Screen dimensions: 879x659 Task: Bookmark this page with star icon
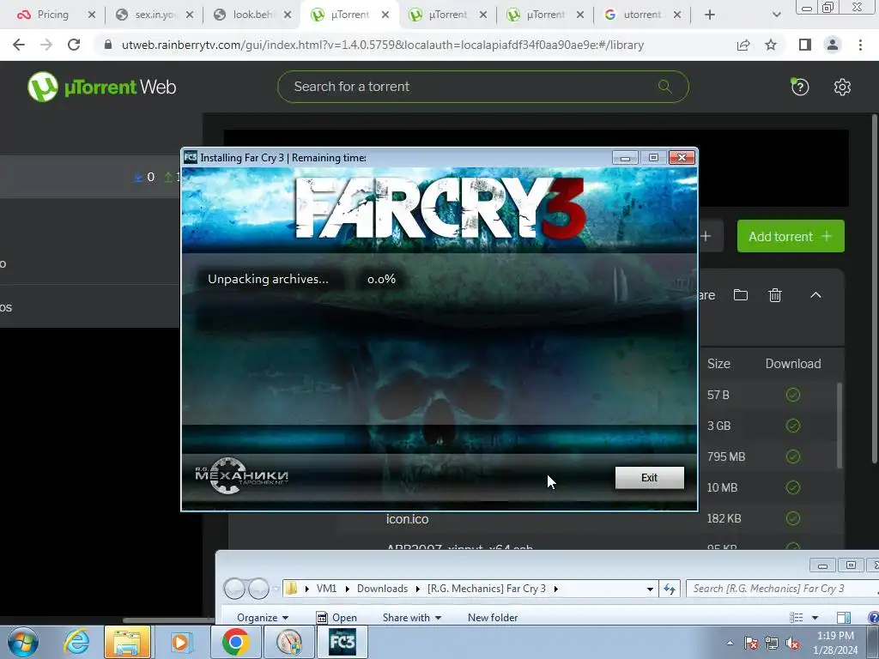[771, 45]
